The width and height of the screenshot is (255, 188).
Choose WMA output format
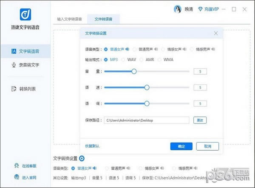160,60
